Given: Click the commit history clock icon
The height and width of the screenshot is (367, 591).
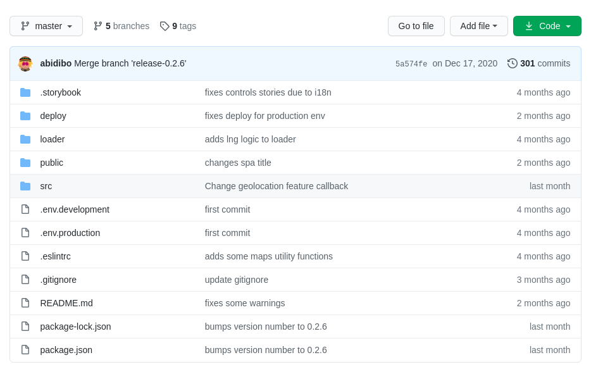Looking at the screenshot, I should pyautogui.click(x=513, y=63).
